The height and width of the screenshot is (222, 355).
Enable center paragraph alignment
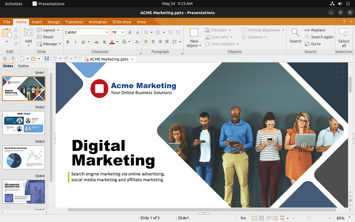[x=153, y=42]
